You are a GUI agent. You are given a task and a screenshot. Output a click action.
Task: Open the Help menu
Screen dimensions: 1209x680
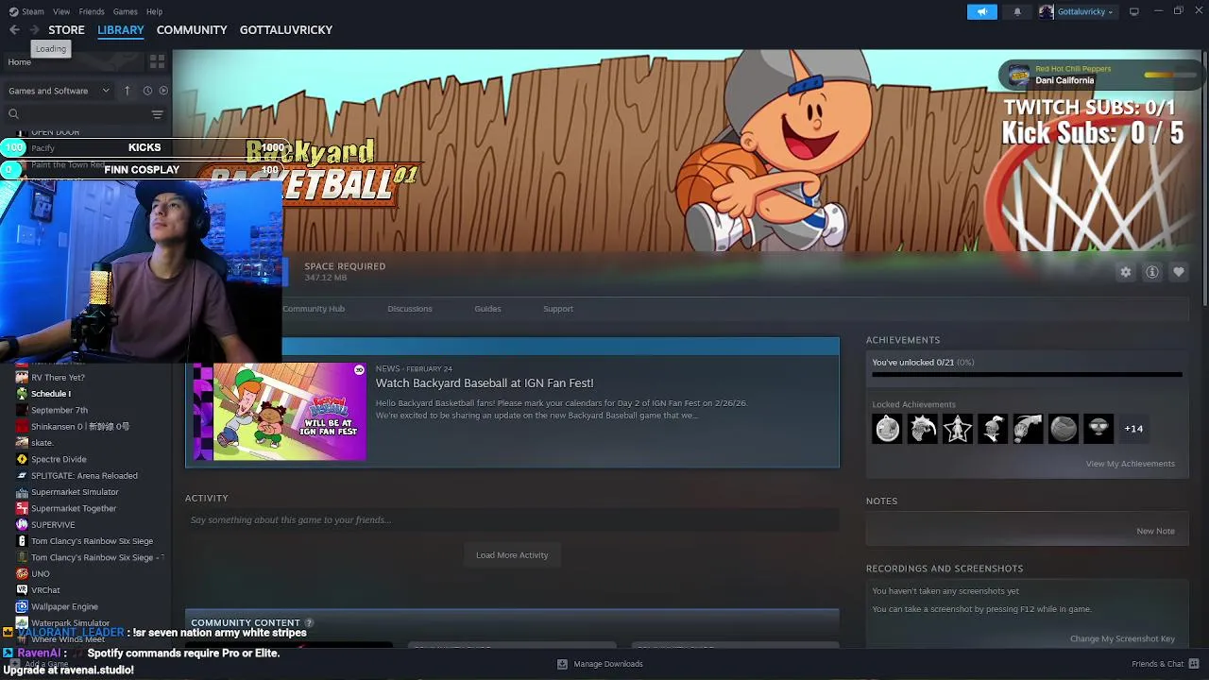coord(154,11)
